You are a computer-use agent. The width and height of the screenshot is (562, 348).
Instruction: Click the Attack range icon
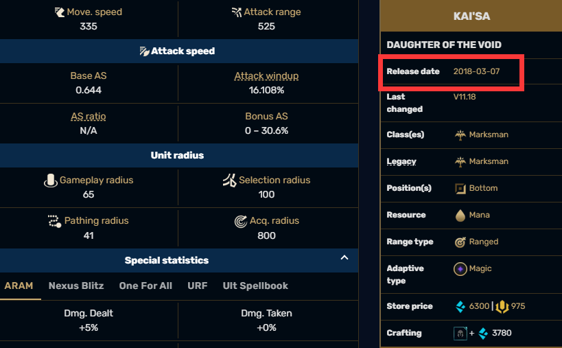point(237,12)
